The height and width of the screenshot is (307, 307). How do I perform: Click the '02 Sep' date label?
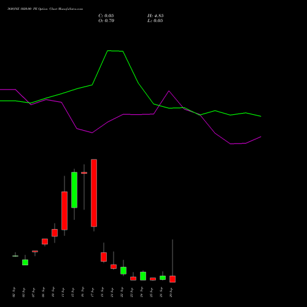(14, 292)
